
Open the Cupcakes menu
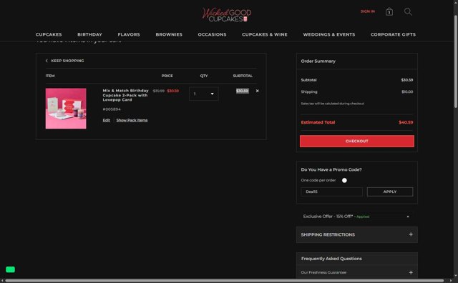click(49, 34)
